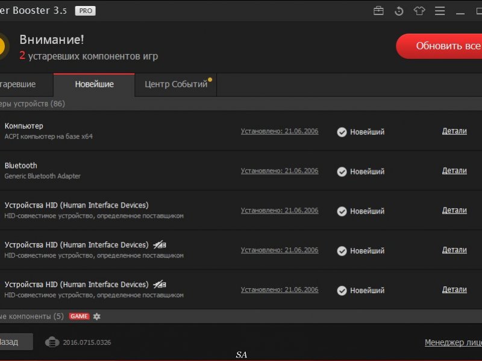Click the Новейший status in Bluetooth row
The image size is (482, 361).
point(367,171)
